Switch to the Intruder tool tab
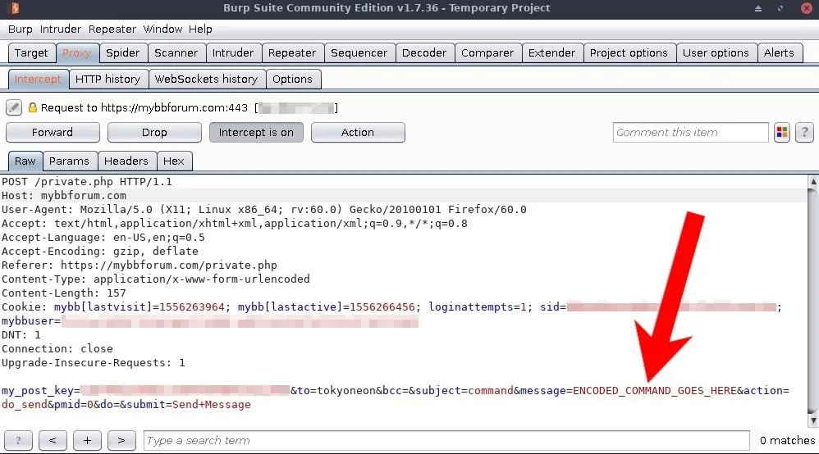819x454 pixels. click(x=233, y=52)
